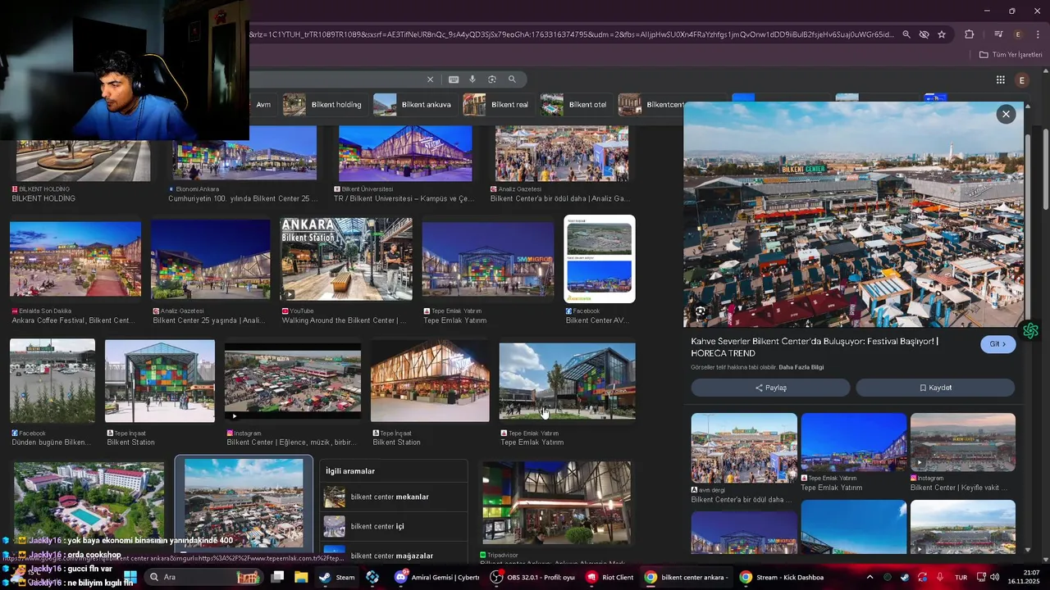Screen dimensions: 1050x590
Task: Open the large Bilkent Center preview image
Action: pos(853,215)
